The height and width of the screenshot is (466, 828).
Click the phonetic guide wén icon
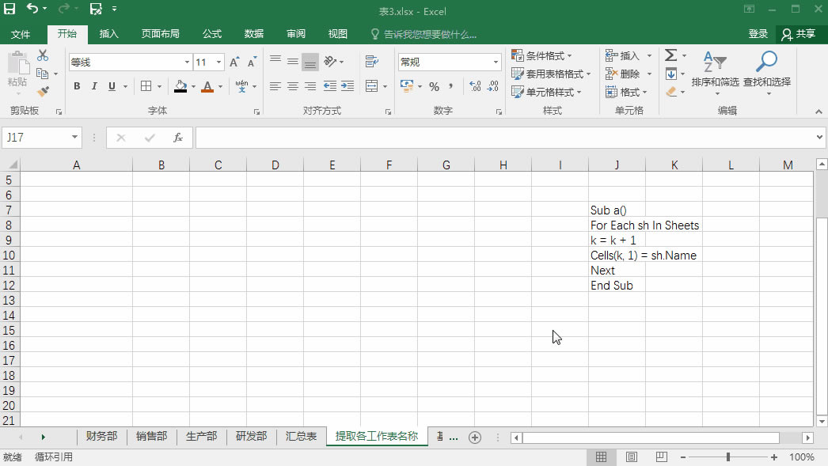click(242, 86)
